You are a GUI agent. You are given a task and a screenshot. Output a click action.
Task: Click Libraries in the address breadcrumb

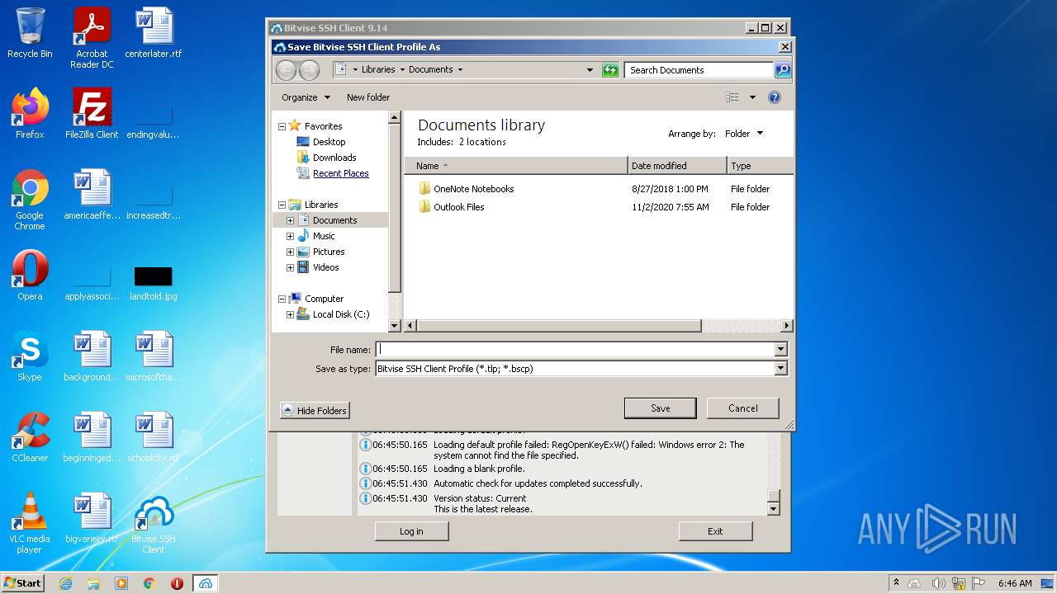tap(378, 70)
